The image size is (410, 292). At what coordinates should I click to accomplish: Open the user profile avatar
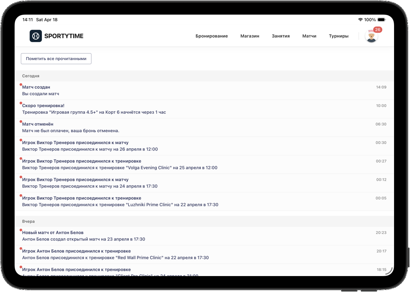pos(371,37)
